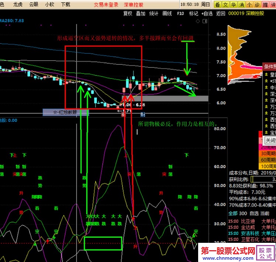Click the yellow 交 shortcut button
The width and height of the screenshot is (276, 262).
pos(225,4)
